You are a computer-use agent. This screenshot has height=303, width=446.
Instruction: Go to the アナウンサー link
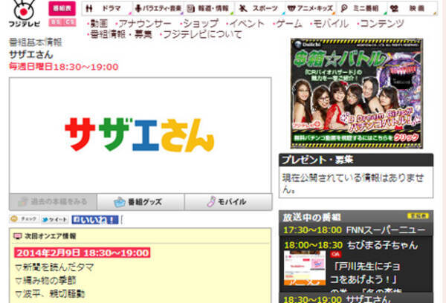(145, 24)
